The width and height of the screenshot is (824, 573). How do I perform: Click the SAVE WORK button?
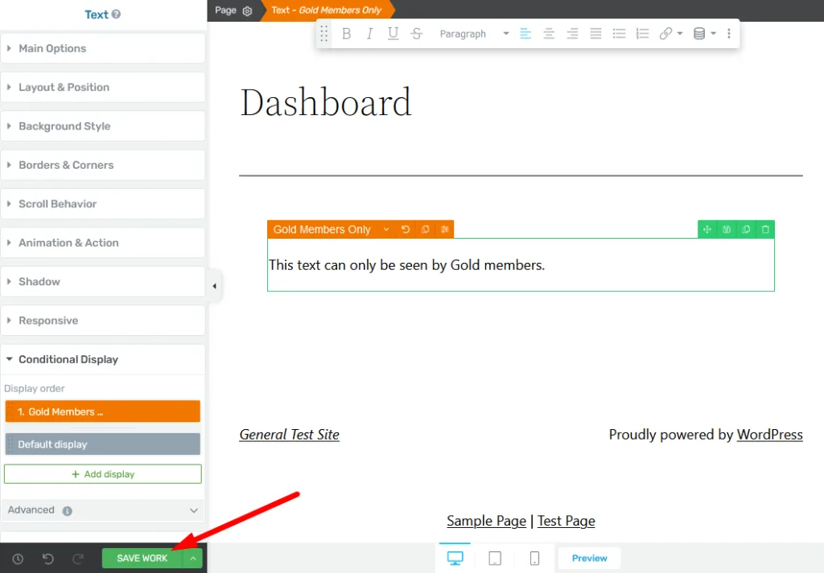click(142, 559)
